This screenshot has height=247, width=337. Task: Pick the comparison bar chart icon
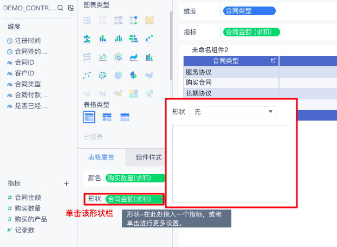click(x=133, y=39)
